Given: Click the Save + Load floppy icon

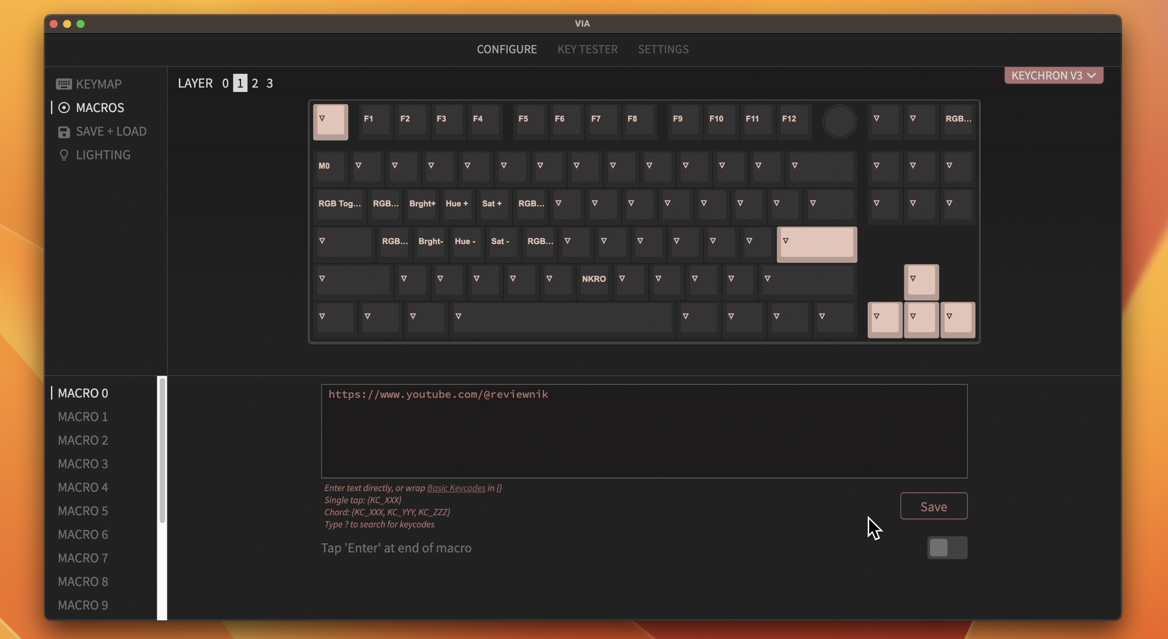Looking at the screenshot, I should pyautogui.click(x=64, y=132).
